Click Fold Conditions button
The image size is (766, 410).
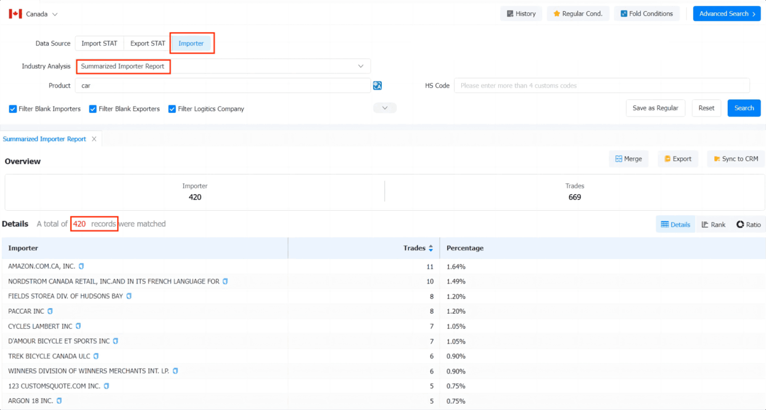[647, 14]
